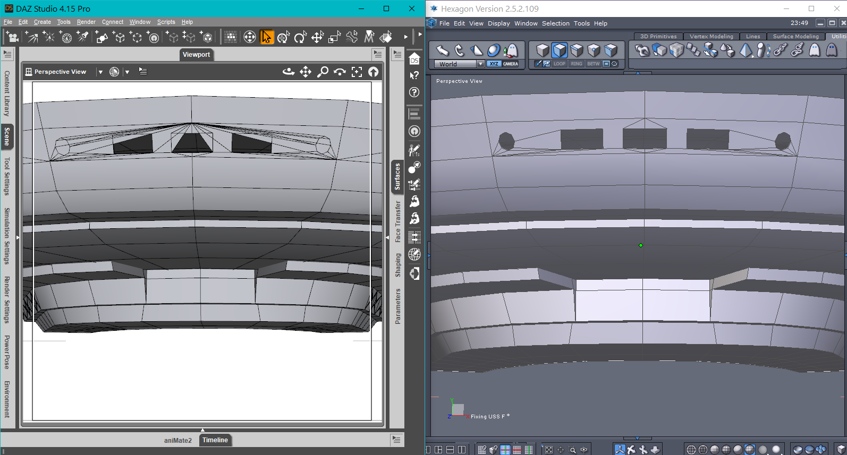Open left pane group options menu
Screen dimensions: 847x455
tap(7, 54)
